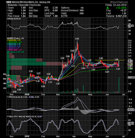Click the Chg +0.27 value
135x138 pixels.
point(124,10)
